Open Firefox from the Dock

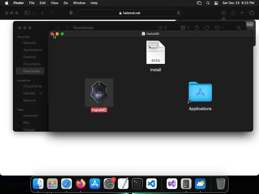pos(81,184)
